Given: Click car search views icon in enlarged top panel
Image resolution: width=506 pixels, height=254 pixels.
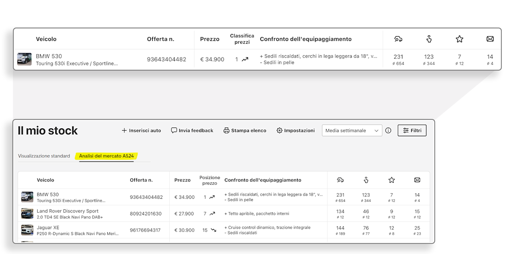Looking at the screenshot, I should click(398, 39).
